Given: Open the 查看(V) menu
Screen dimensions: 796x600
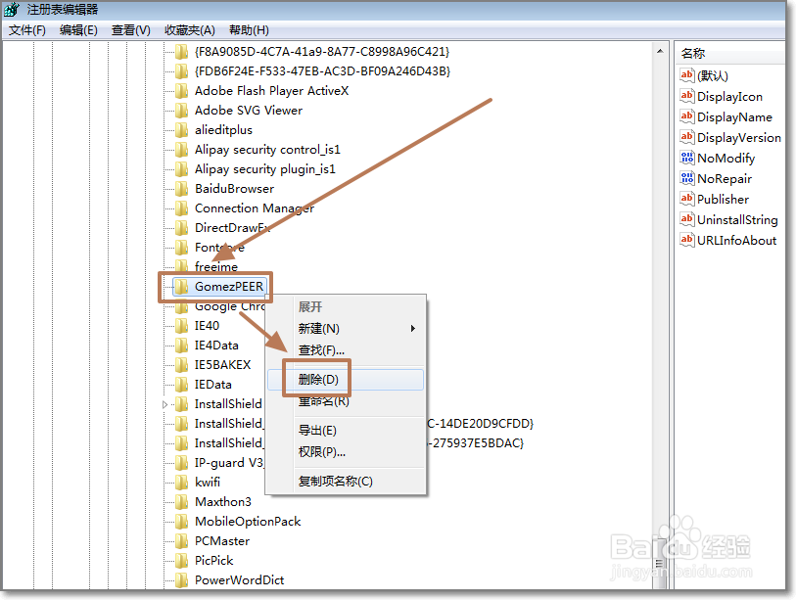Looking at the screenshot, I should [x=131, y=30].
